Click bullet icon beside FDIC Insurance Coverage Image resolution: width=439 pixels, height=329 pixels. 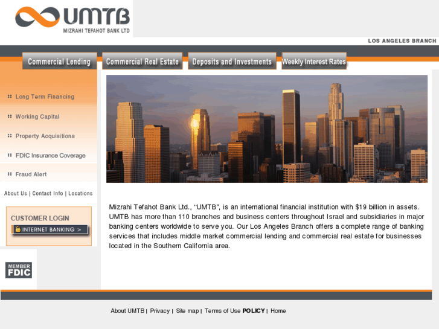click(x=10, y=155)
